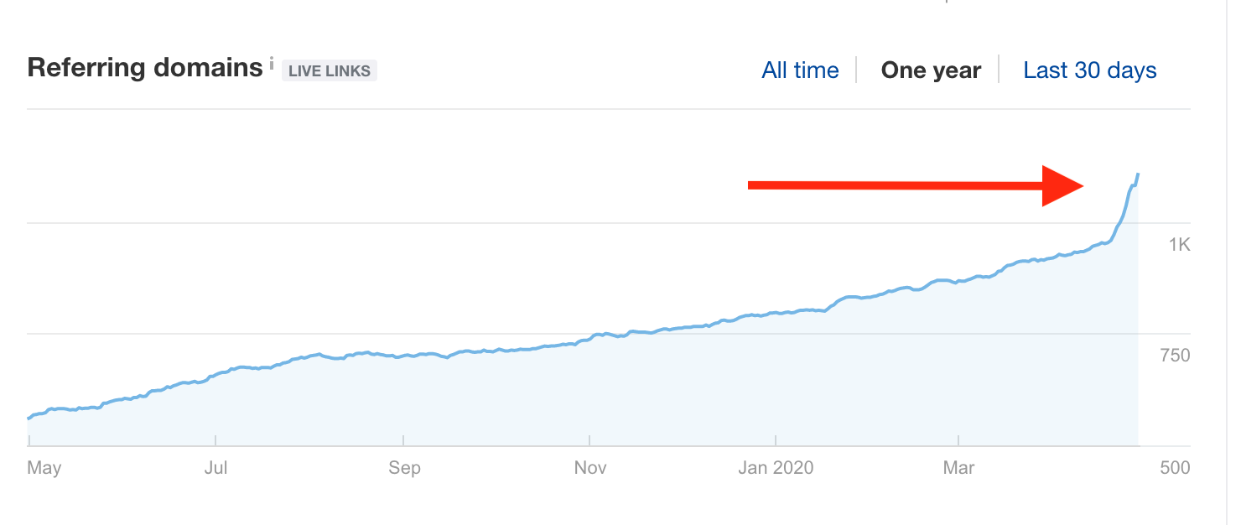Click the May label on the x-axis
1241x525 pixels.
click(x=44, y=467)
